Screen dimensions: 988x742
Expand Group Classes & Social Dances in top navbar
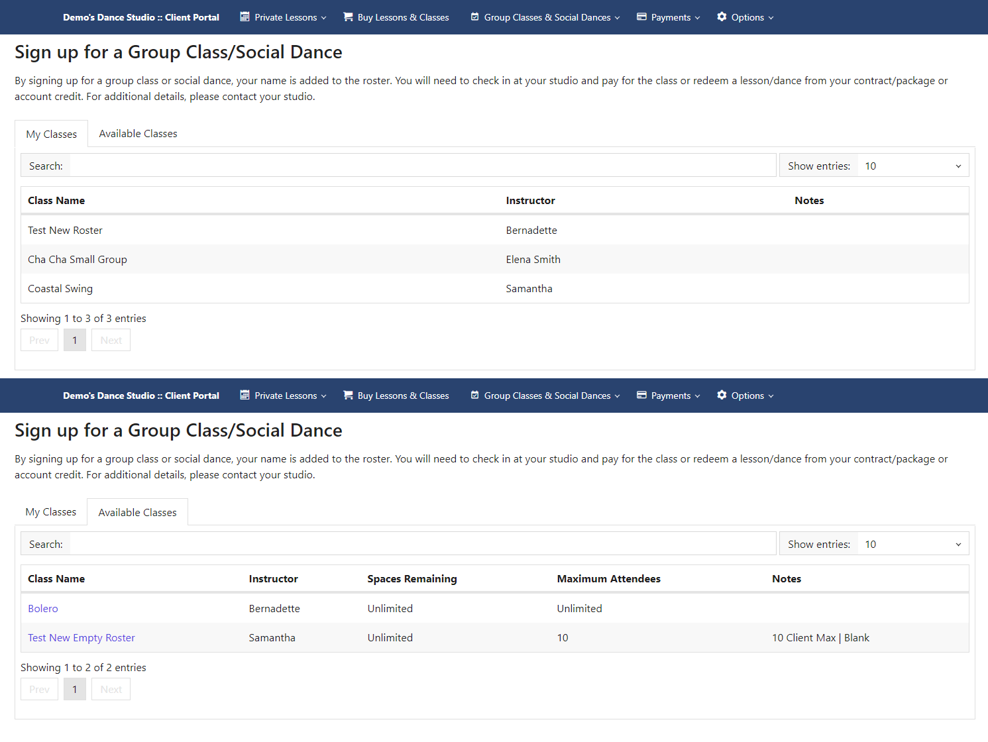(545, 17)
